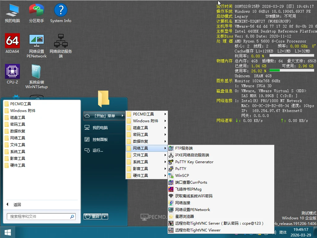Image resolution: width=317 pixels, height=238 pixels.
Task: Launch AIDA64 from the desktop
Action: (x=12, y=41)
